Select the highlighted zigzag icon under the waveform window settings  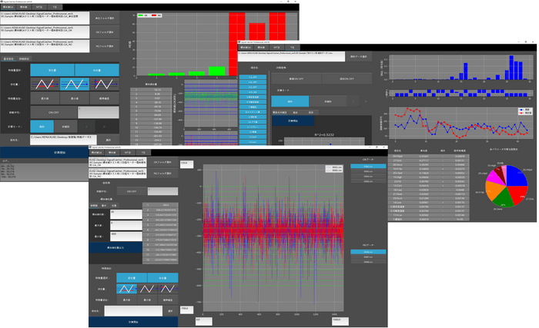coord(126,289)
